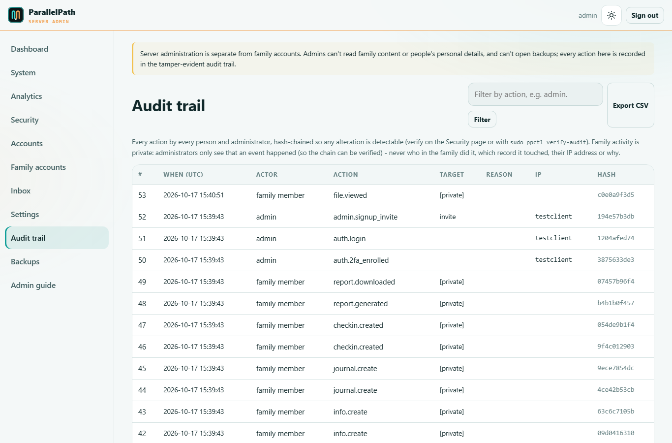Screen dimensions: 672x443
Task: Apply the Filter button
Action: 482,120
